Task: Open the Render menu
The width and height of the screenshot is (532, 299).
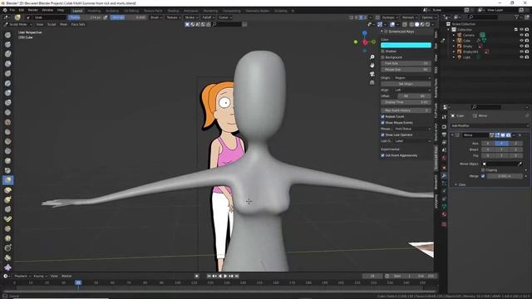Action: coord(33,10)
